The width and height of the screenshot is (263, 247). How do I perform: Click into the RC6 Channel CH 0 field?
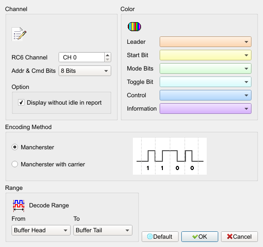click(82, 57)
